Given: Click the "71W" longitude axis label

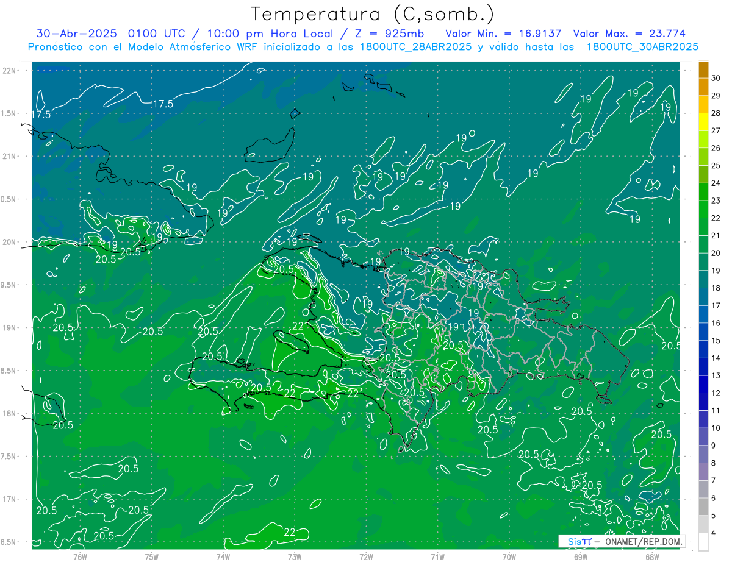Looking at the screenshot, I should 437,556.
